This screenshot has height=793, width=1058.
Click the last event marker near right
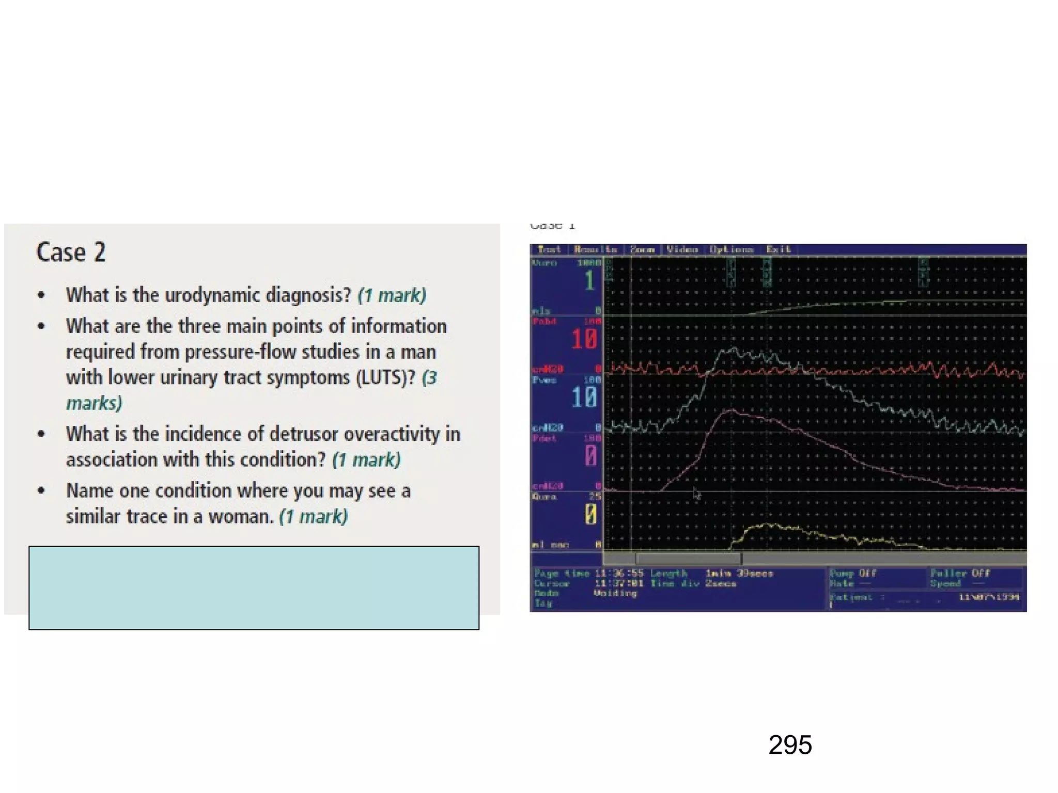(923, 272)
